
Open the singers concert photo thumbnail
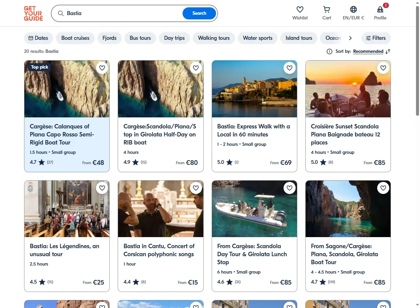point(161,209)
